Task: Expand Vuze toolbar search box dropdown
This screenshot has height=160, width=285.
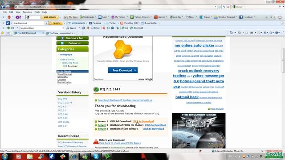Action: tap(46, 23)
